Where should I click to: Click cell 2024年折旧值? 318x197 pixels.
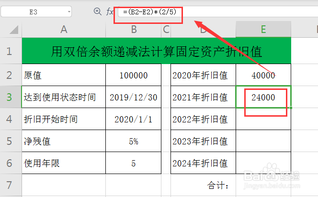(203, 163)
